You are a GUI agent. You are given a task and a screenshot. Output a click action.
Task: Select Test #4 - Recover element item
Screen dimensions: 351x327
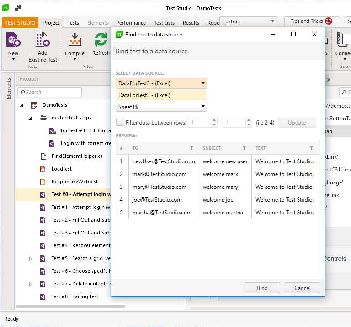click(x=81, y=245)
